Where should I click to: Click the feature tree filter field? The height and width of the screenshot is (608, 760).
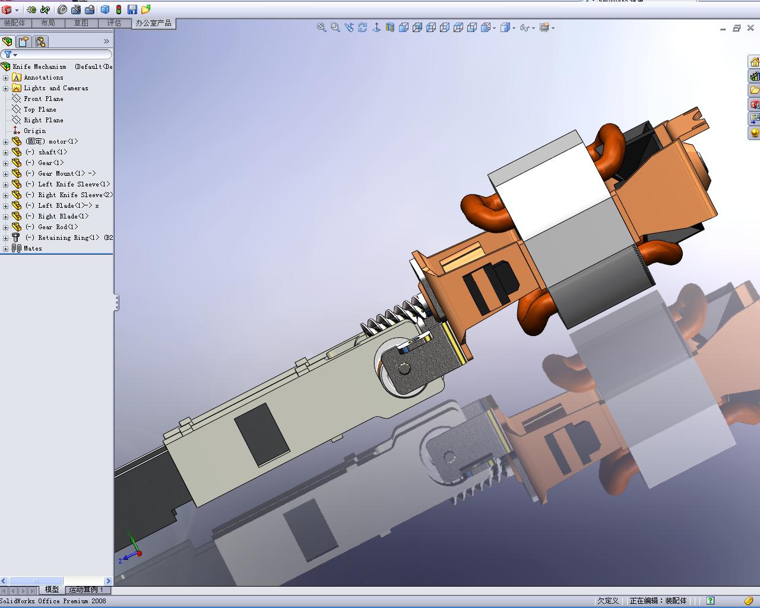tap(56, 55)
